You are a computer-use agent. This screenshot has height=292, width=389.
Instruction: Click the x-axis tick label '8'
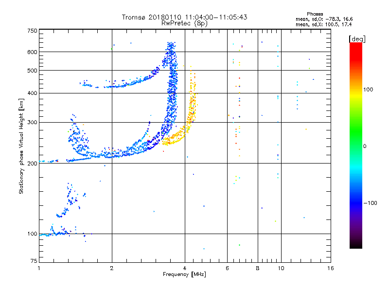[258, 268]
